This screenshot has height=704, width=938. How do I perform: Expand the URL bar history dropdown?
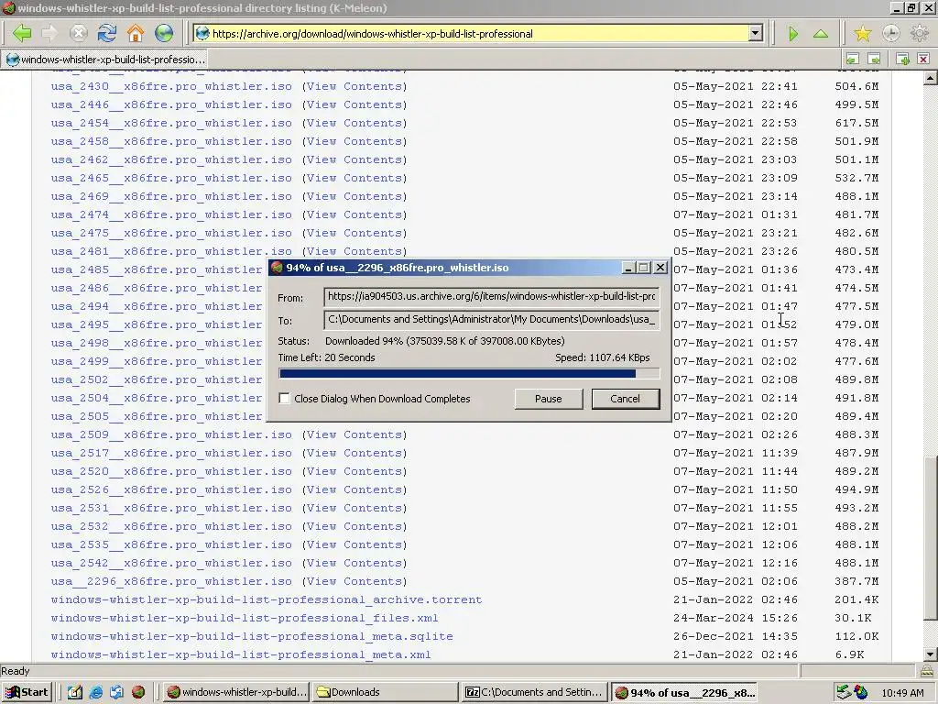tap(756, 34)
